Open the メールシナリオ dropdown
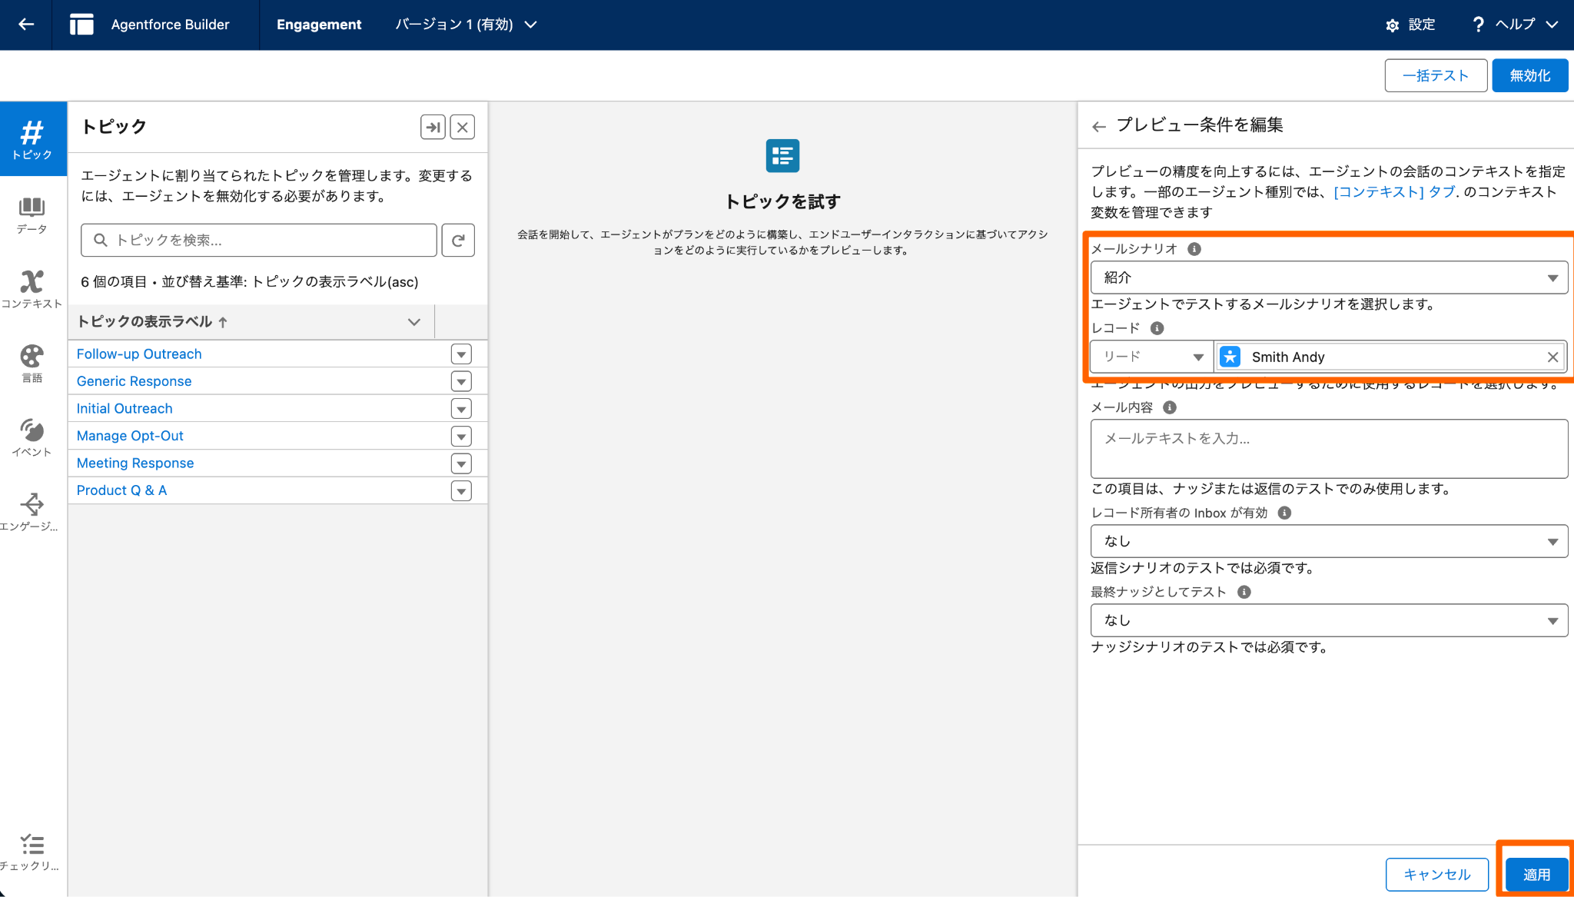Viewport: 1574px width, 897px height. (1329, 277)
